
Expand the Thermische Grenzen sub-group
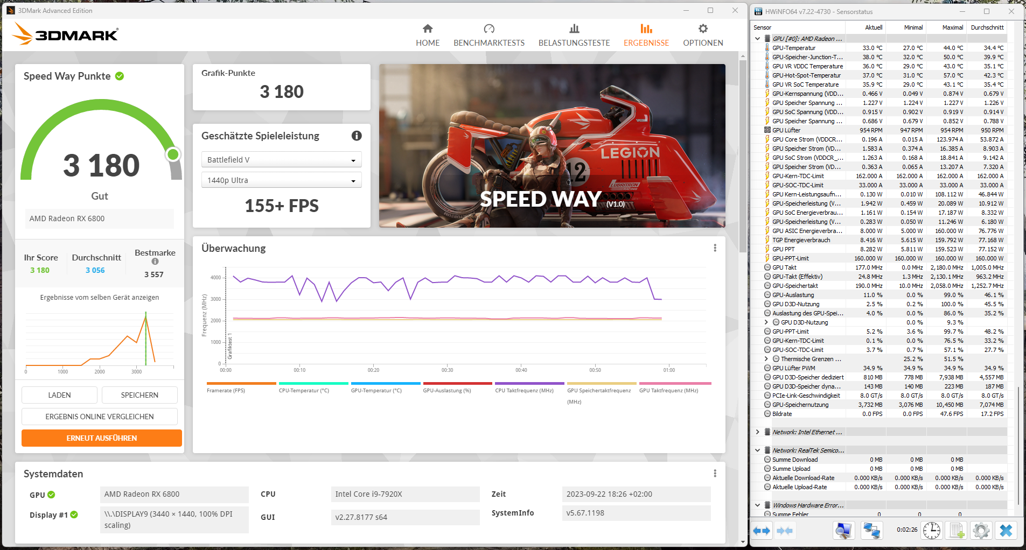point(766,359)
